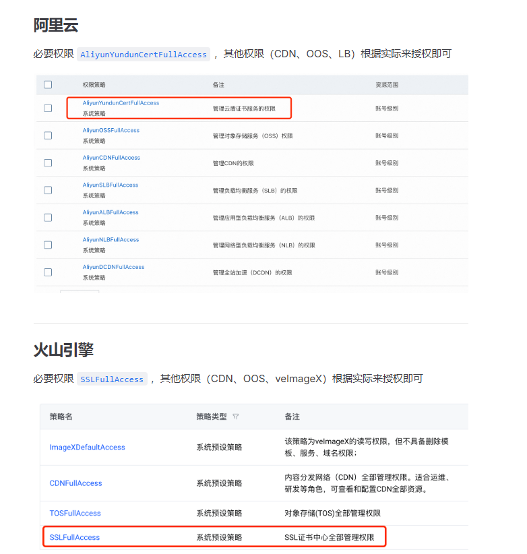Check the AliyunCDNFullAccess row checkbox
Viewport: 527px width, 554px height.
tap(48, 163)
